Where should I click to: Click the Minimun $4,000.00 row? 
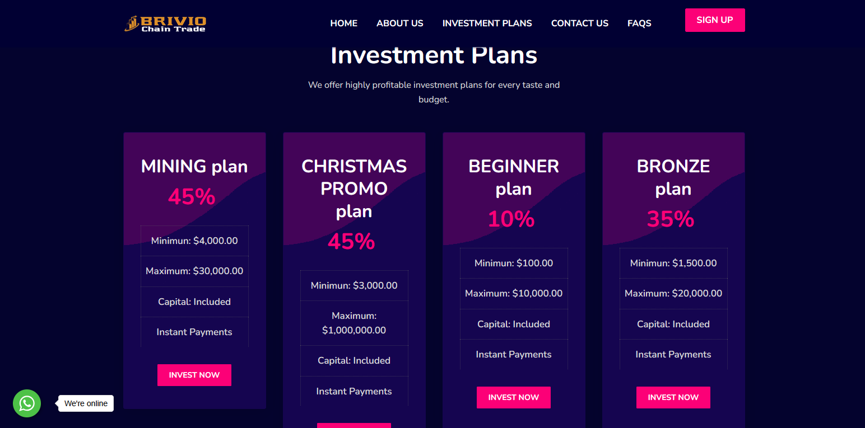pyautogui.click(x=194, y=241)
